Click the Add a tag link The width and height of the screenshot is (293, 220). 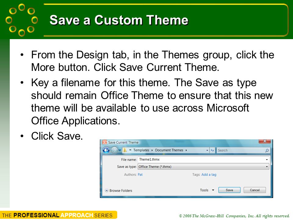[x=209, y=174]
